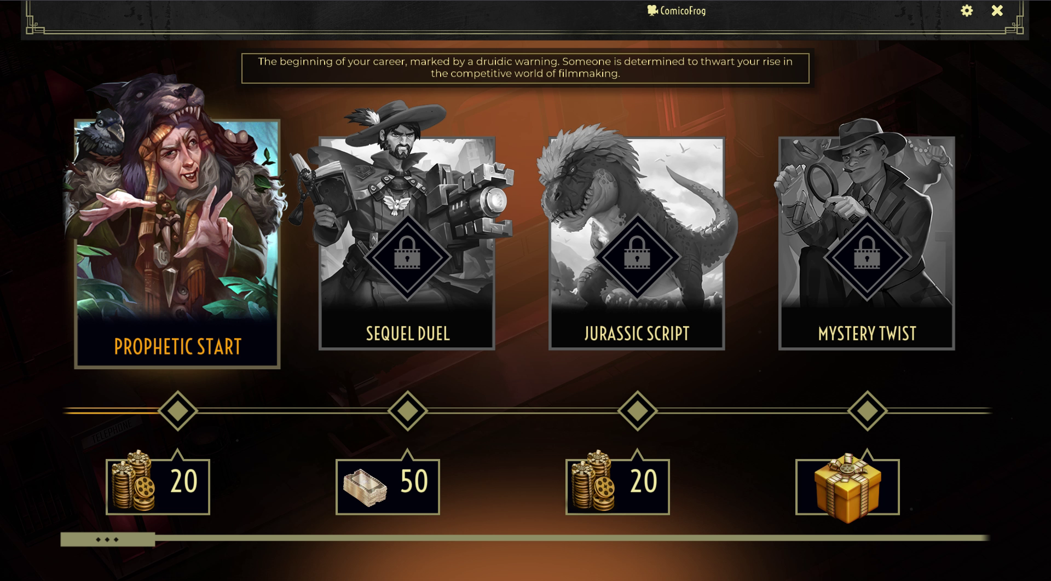The image size is (1051, 581).
Task: Open the settings gear icon
Action: 967,10
